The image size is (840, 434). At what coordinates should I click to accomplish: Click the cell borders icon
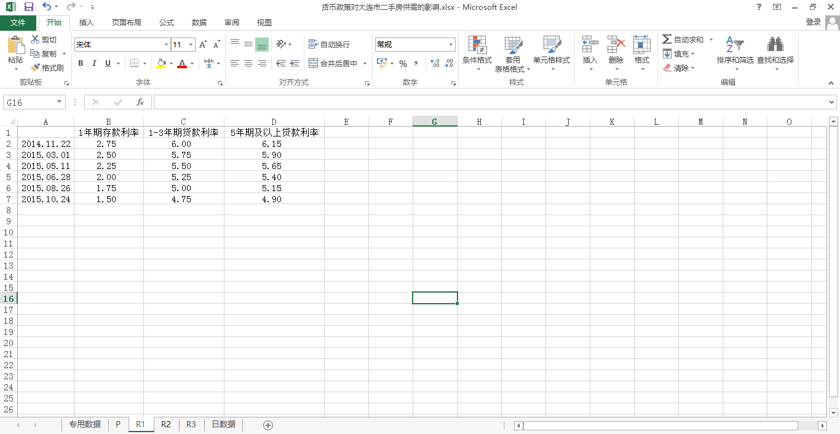135,63
